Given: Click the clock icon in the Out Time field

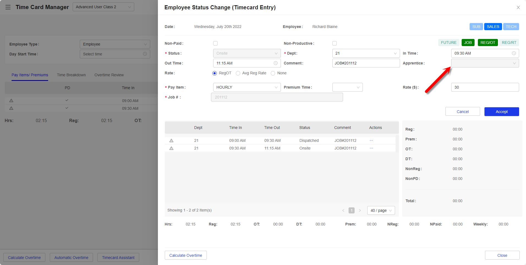Looking at the screenshot, I should (x=276, y=63).
